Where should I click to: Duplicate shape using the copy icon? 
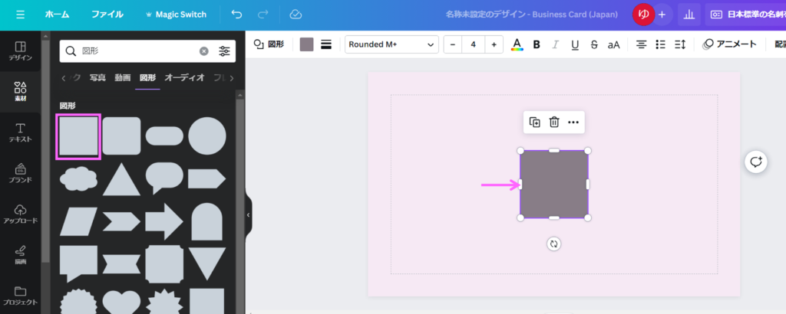click(535, 123)
